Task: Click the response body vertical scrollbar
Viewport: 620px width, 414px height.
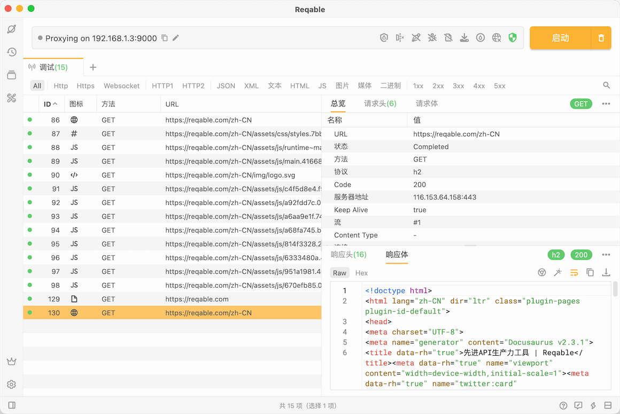Action: [x=615, y=289]
